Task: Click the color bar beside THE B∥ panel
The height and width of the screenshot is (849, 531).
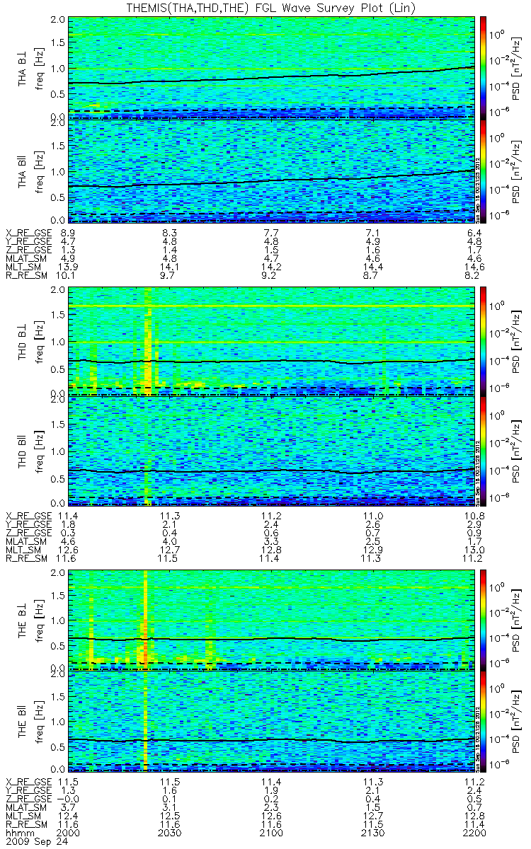Action: (x=483, y=721)
